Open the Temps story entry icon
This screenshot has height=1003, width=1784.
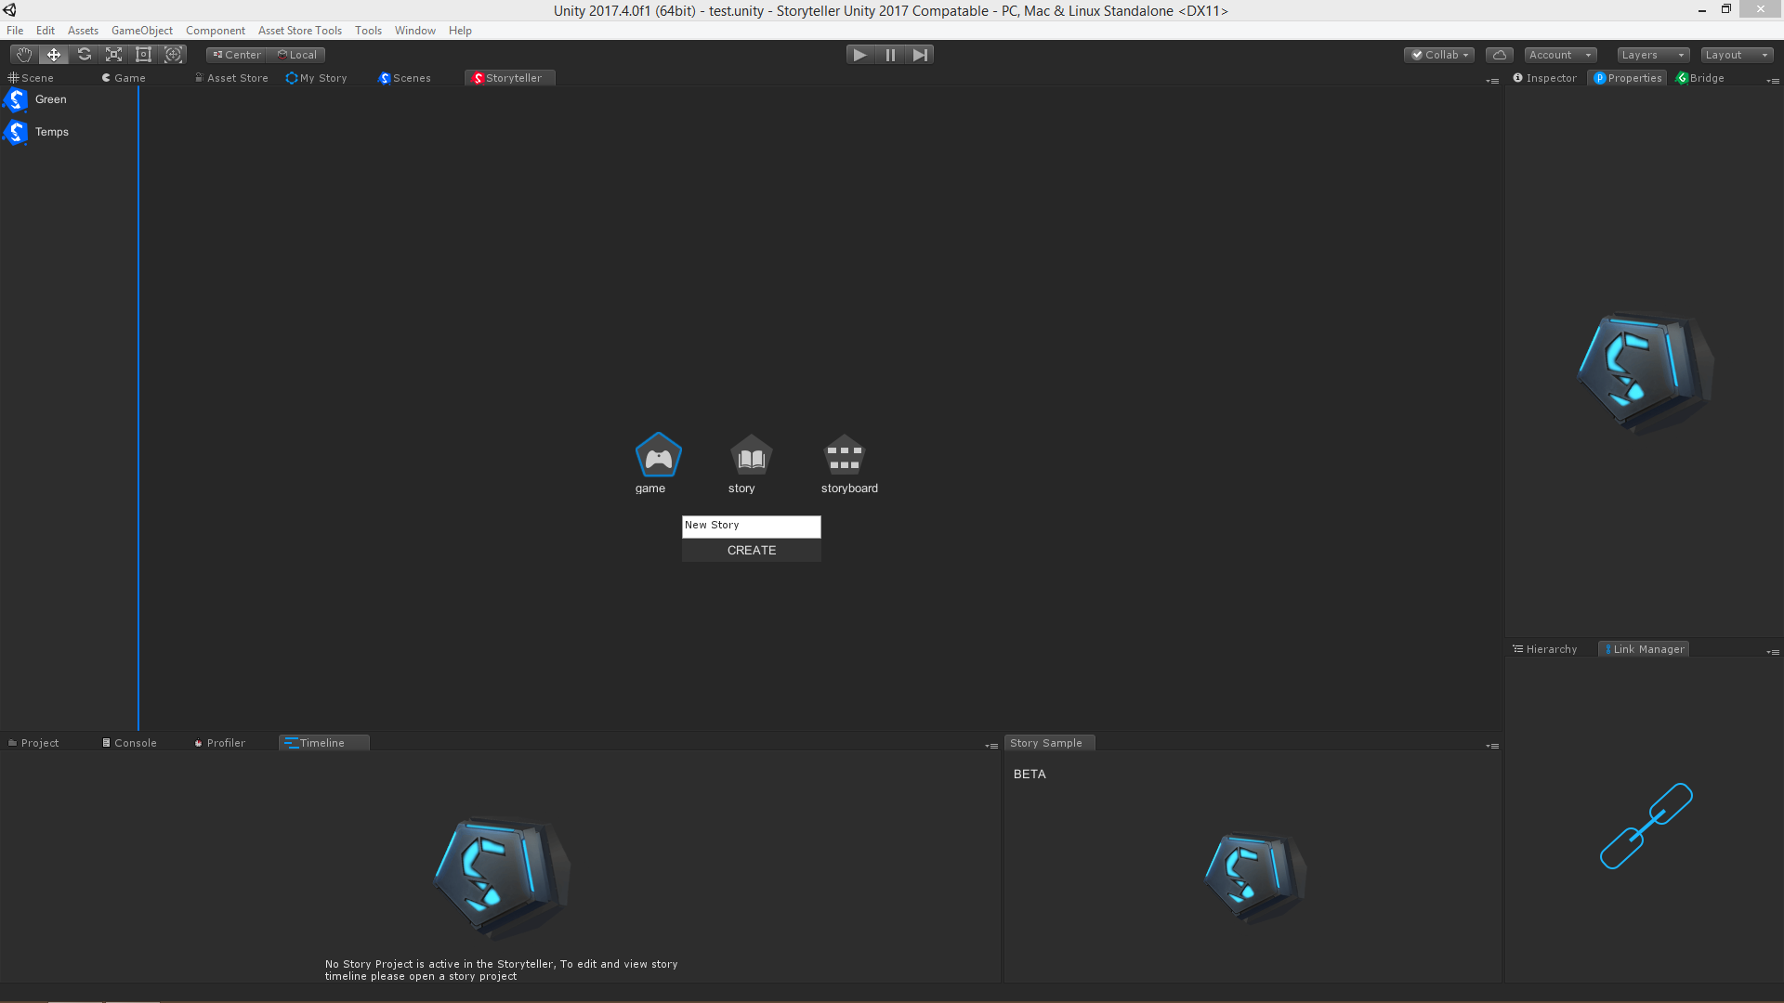coord(16,132)
